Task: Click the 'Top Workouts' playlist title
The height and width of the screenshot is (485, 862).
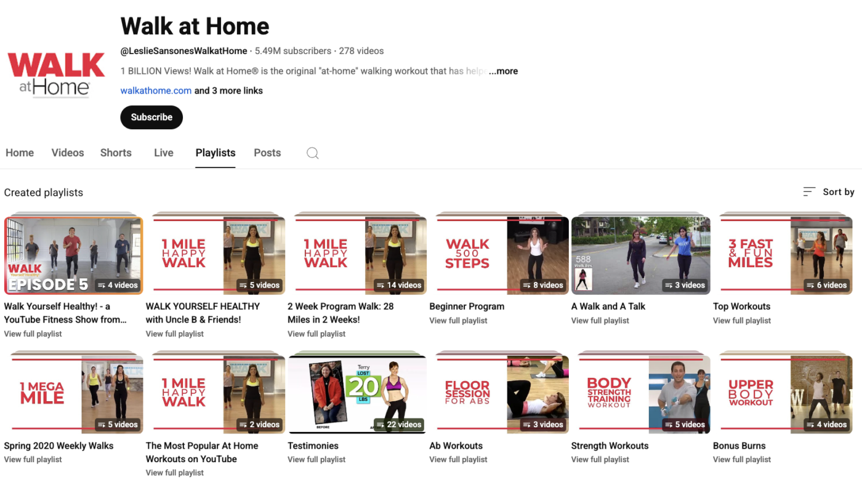Action: tap(741, 307)
